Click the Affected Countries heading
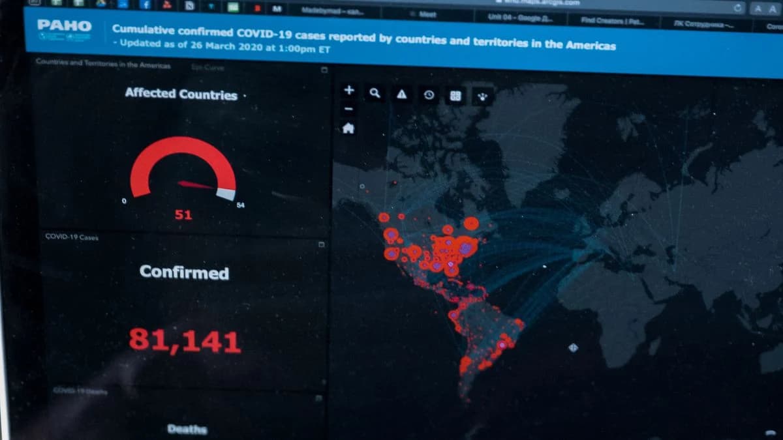The height and width of the screenshot is (440, 783). click(x=181, y=93)
